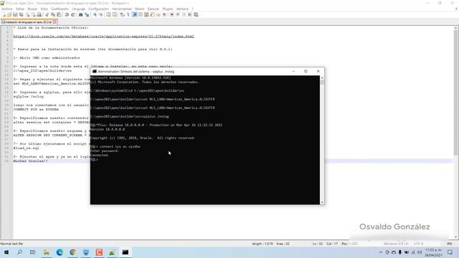Click the command prompt title bar icon
Image resolution: width=459 pixels, height=258 pixels.
tap(94, 72)
